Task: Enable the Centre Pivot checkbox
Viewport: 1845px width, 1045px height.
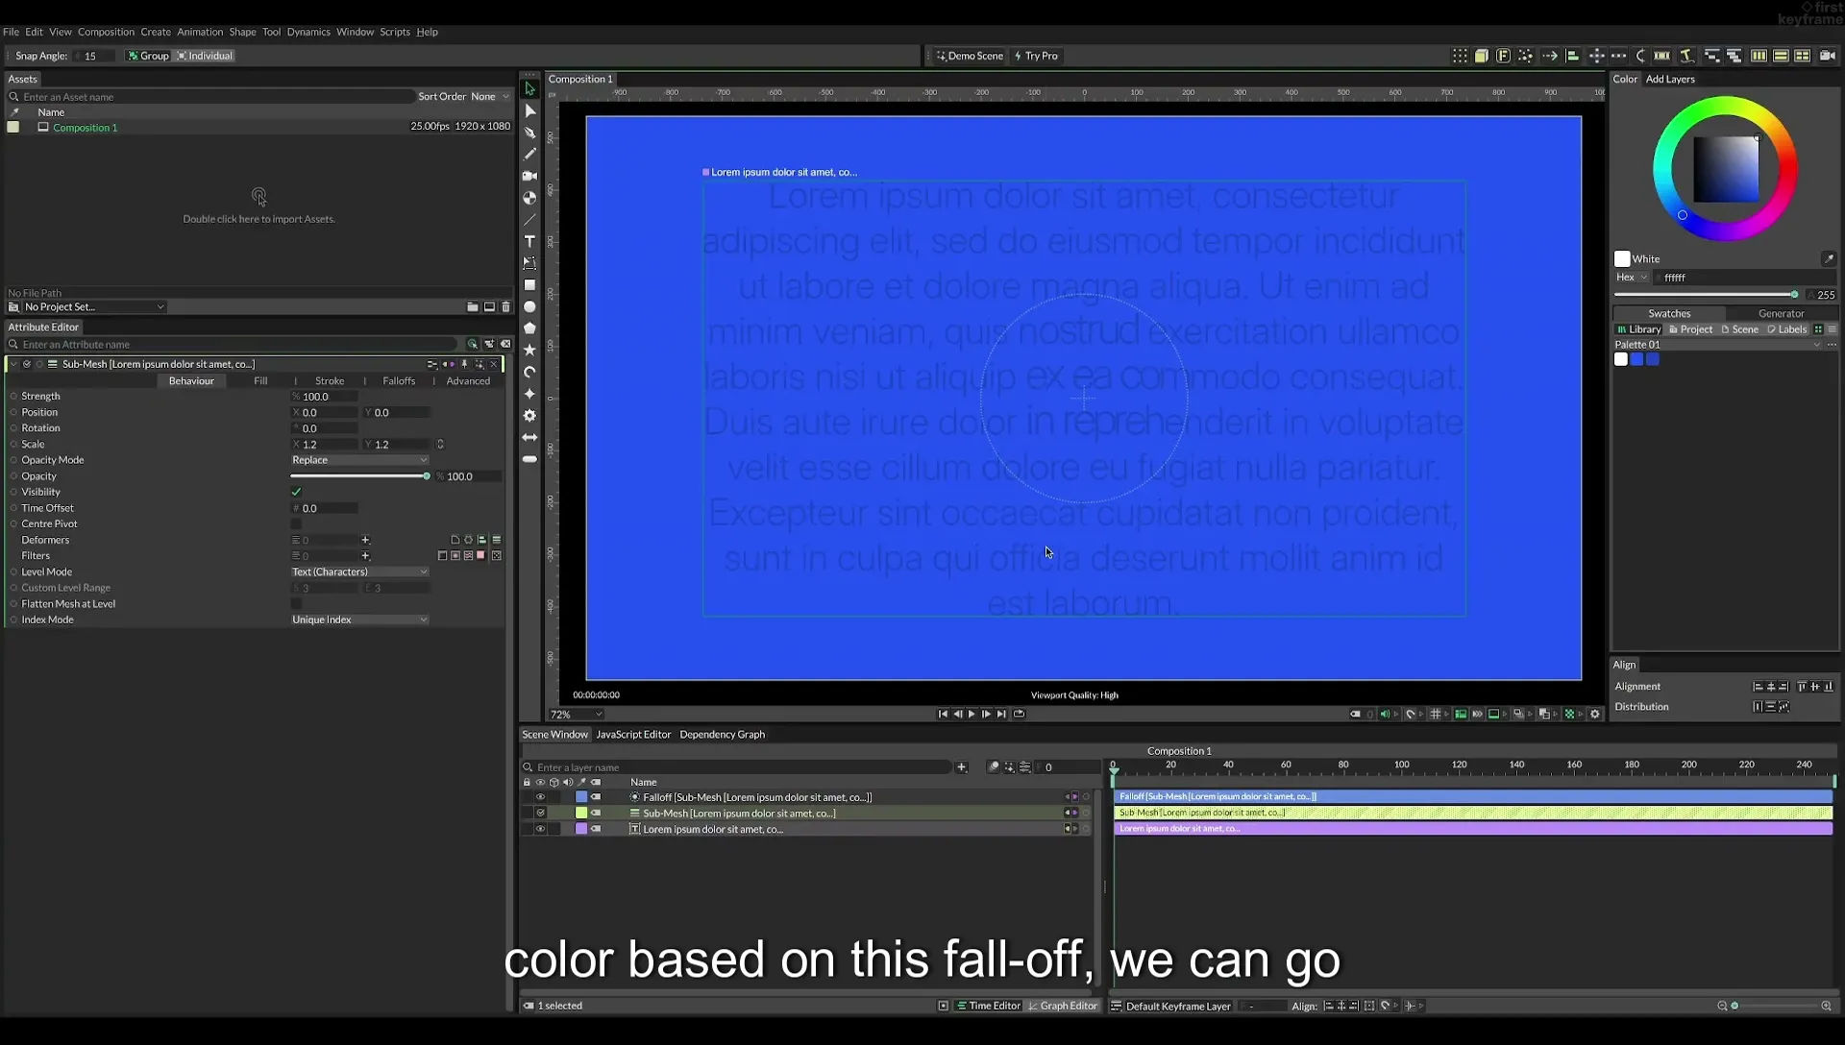Action: (x=296, y=524)
